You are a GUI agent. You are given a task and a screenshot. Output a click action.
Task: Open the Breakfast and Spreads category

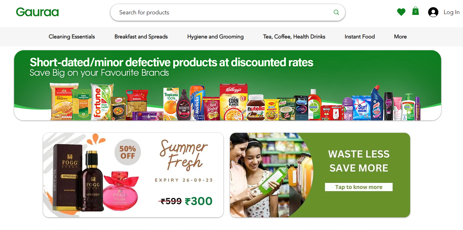[x=141, y=37]
